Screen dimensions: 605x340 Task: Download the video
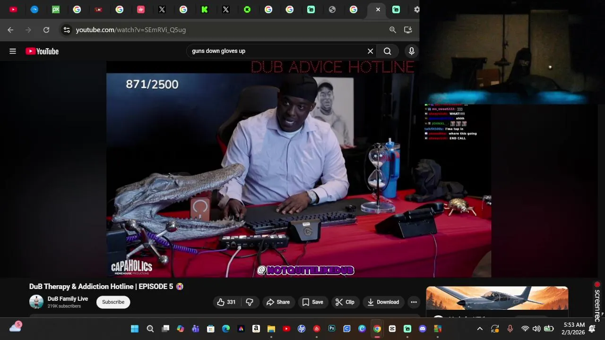383,302
